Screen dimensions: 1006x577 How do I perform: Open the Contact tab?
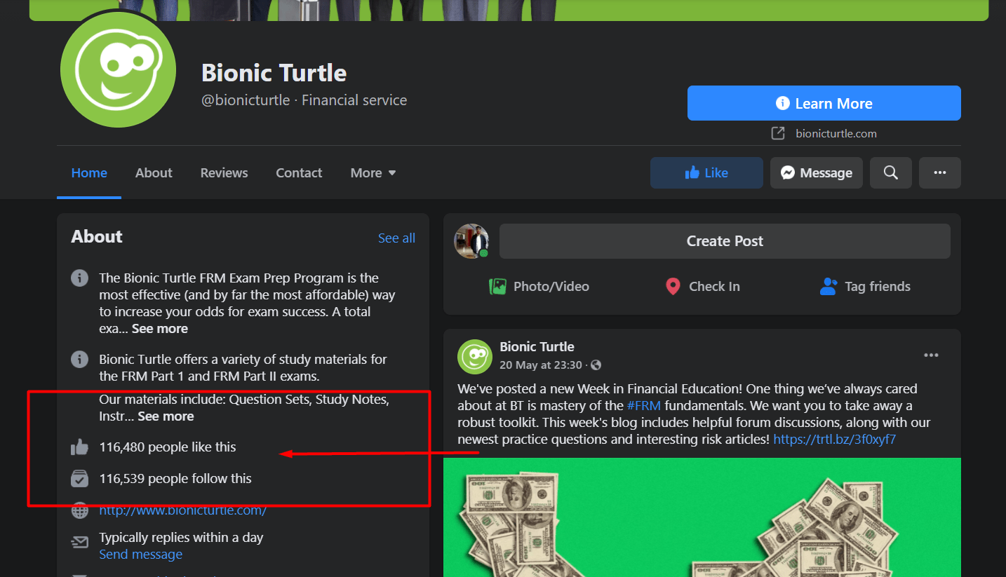point(299,173)
